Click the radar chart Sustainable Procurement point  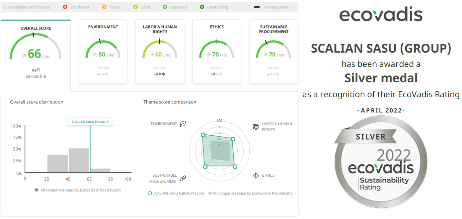205,167
